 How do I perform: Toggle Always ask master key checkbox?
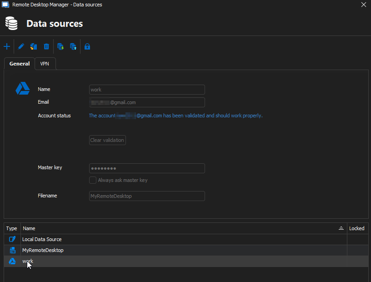pos(93,180)
